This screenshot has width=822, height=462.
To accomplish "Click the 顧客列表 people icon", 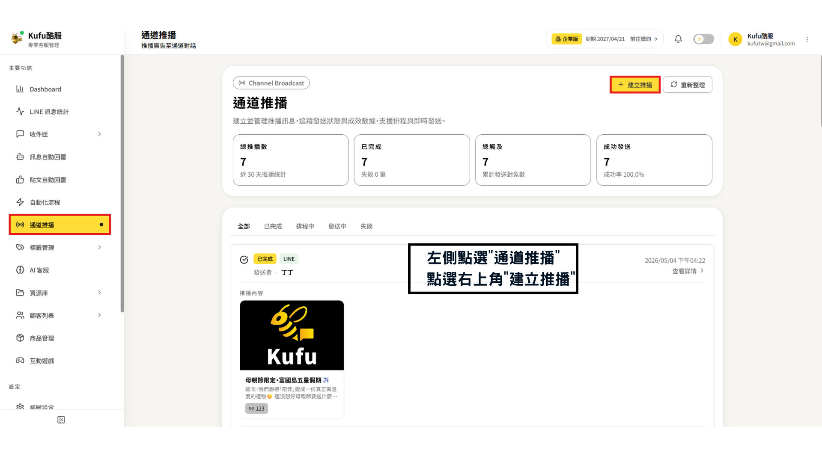I will tap(20, 315).
